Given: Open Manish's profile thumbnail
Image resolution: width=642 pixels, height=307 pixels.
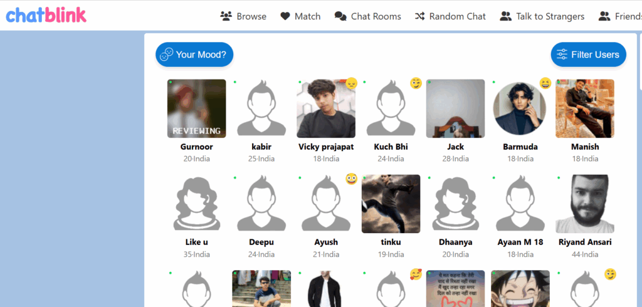Looking at the screenshot, I should pyautogui.click(x=585, y=108).
